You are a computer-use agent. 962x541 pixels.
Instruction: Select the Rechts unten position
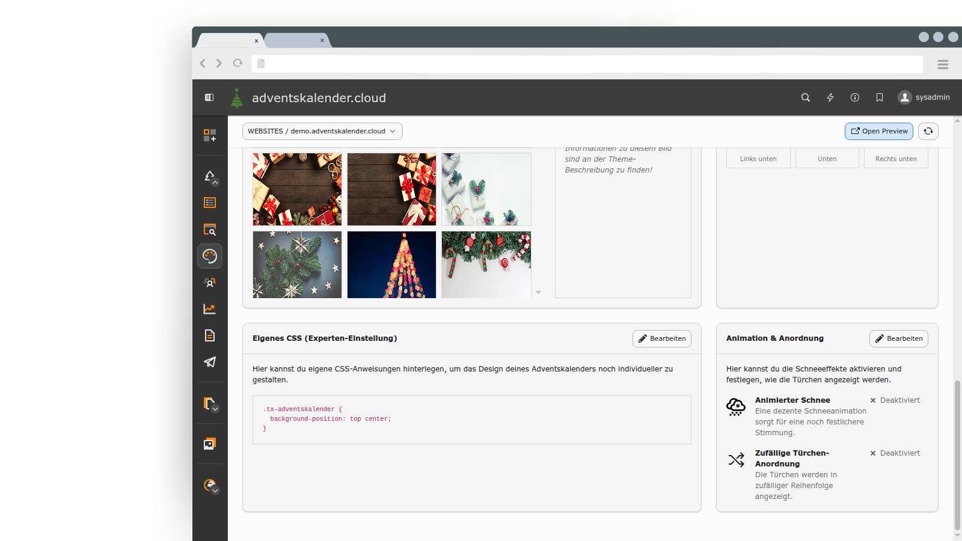896,158
